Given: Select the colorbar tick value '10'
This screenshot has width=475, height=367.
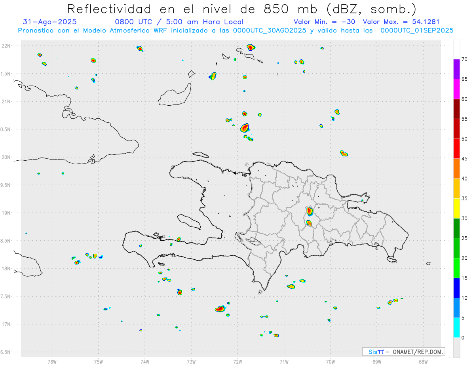Looking at the screenshot, I should (465, 298).
